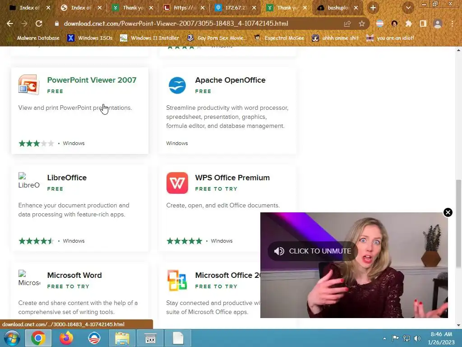The width and height of the screenshot is (462, 347).
Task: Open the you are an idiot! bookmark
Action: [390, 38]
